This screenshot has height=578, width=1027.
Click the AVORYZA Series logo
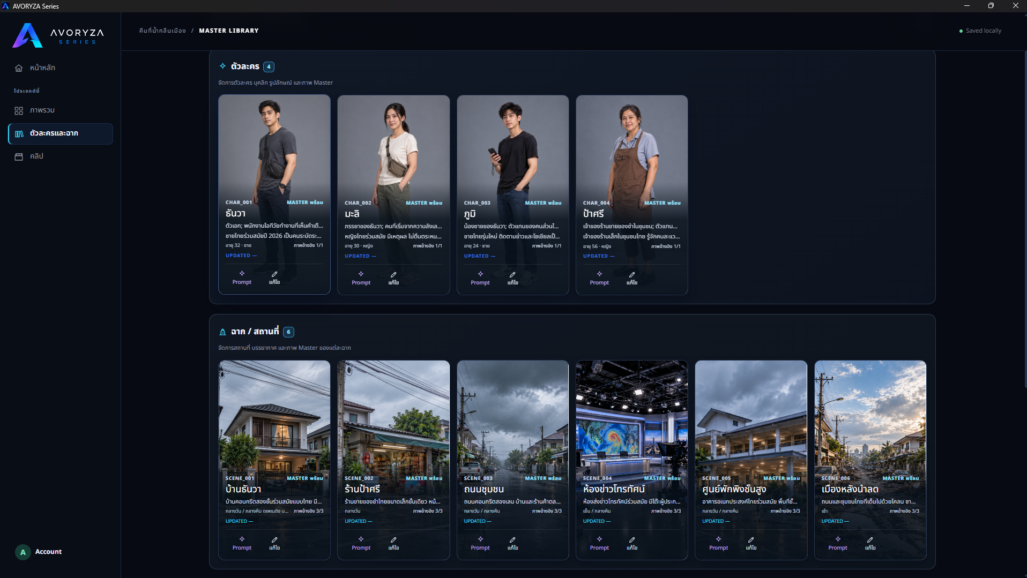[x=58, y=35]
